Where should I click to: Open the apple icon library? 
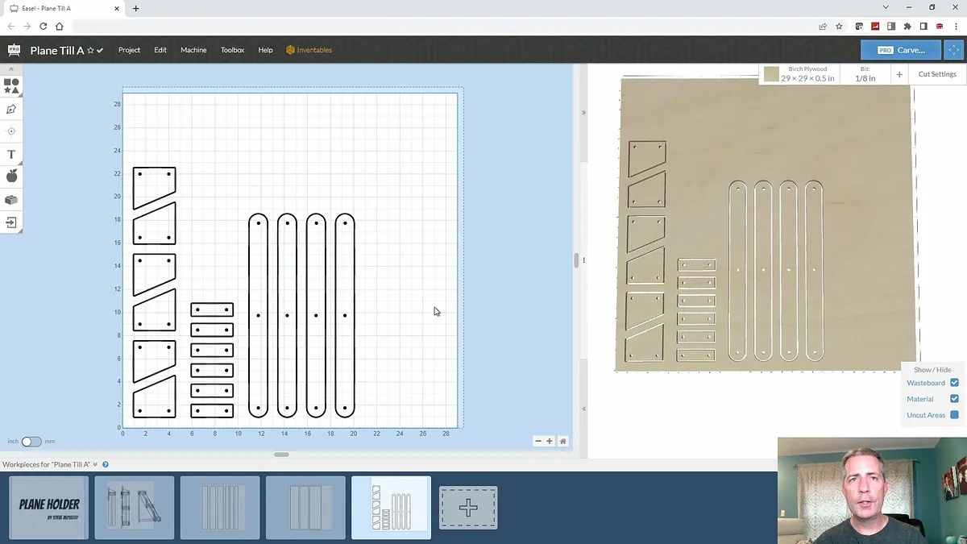pos(11,176)
